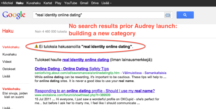Click bold Verkkohaku heading in lower sidebar
The image size is (216, 109).
(x=11, y=89)
